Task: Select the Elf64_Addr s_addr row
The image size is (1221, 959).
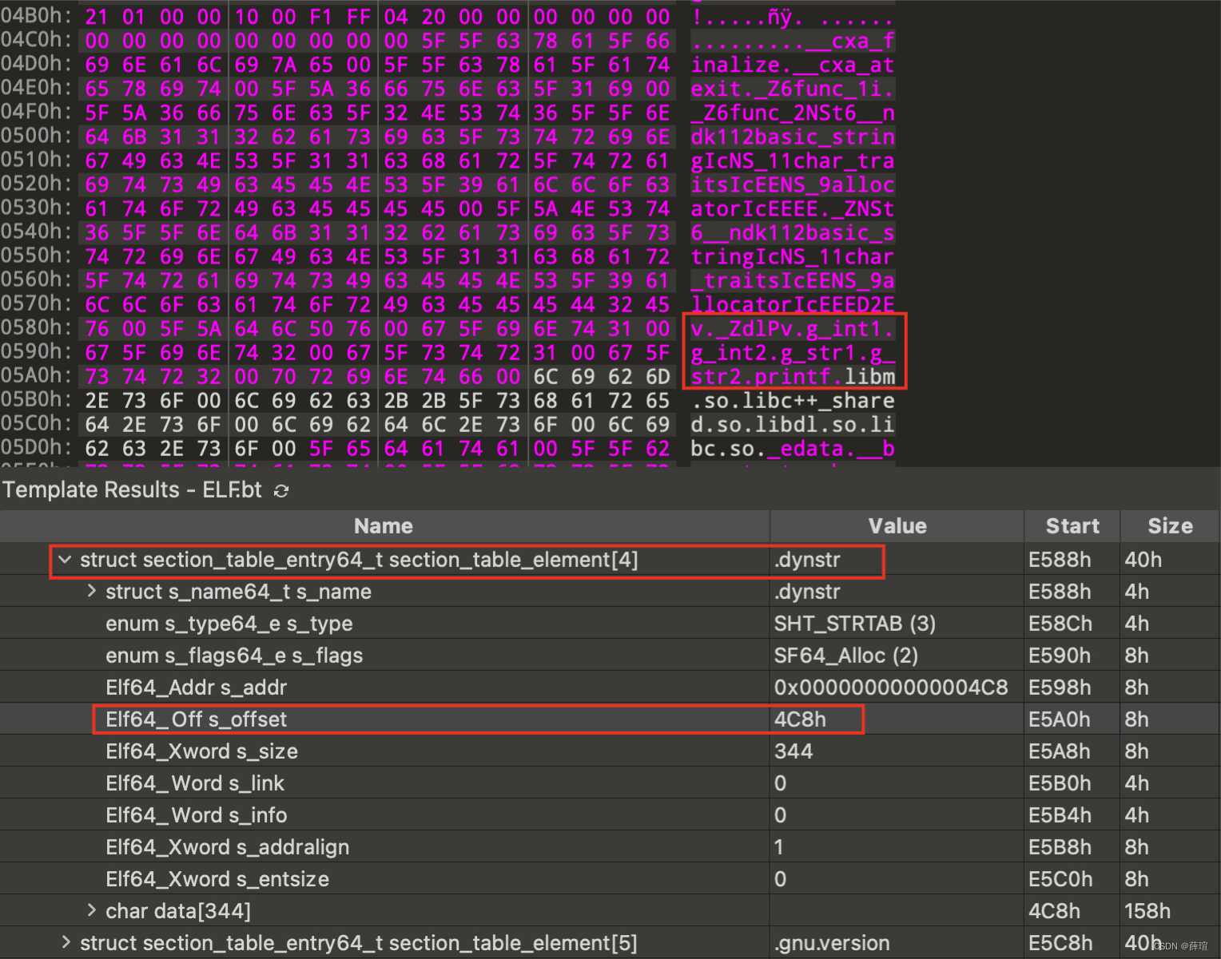Action: [x=610, y=688]
